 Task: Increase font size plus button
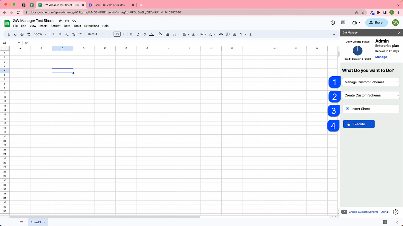(x=124, y=34)
